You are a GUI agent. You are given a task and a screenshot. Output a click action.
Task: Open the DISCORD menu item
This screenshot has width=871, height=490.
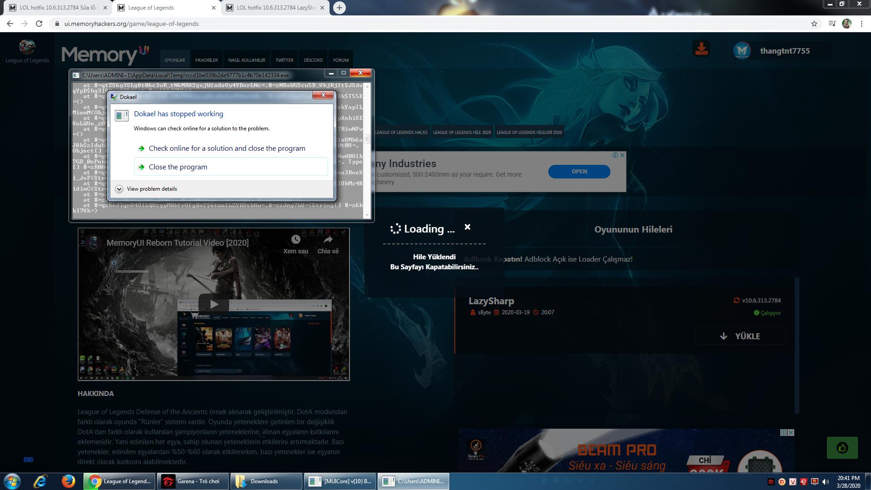(x=313, y=60)
